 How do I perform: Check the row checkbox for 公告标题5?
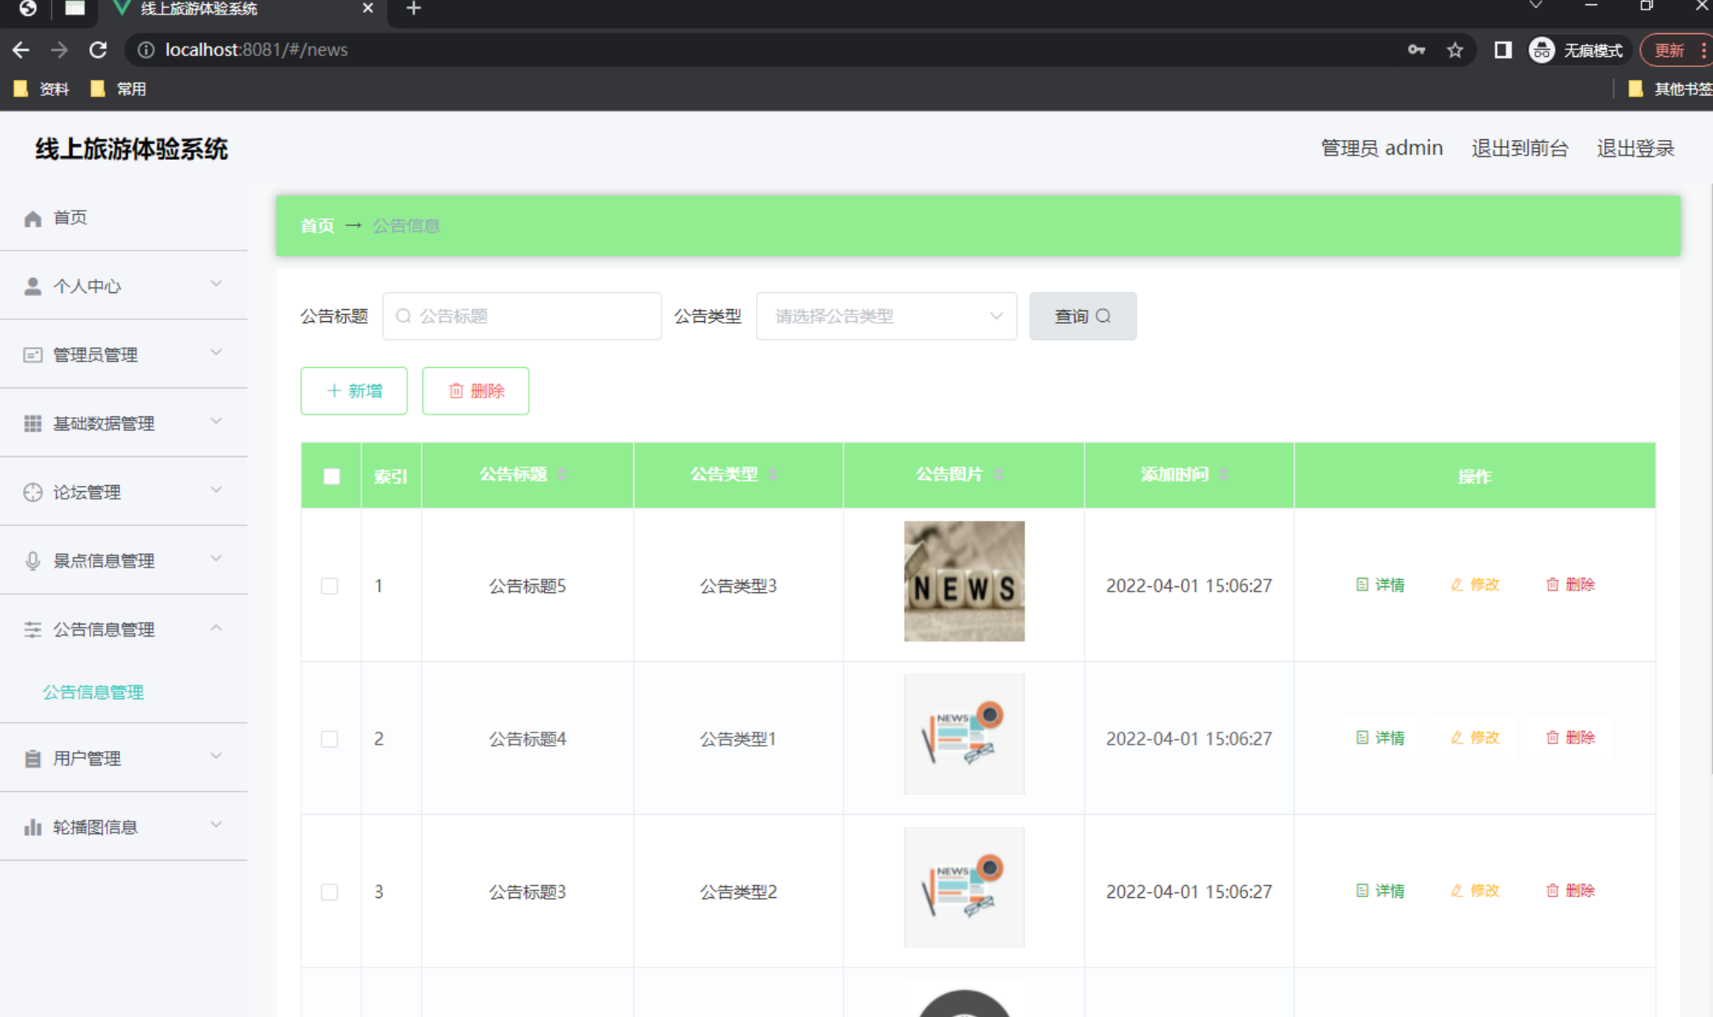coord(329,586)
